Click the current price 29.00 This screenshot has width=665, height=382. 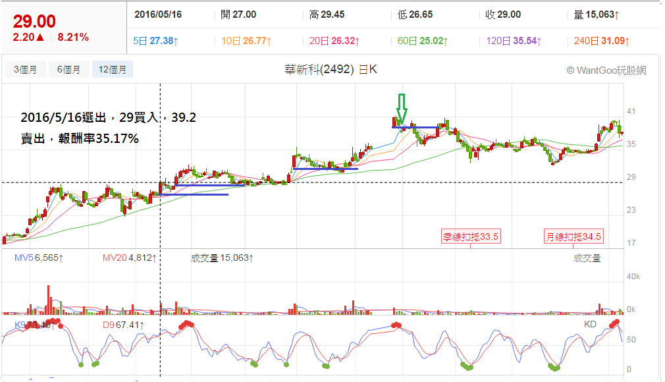[34, 21]
